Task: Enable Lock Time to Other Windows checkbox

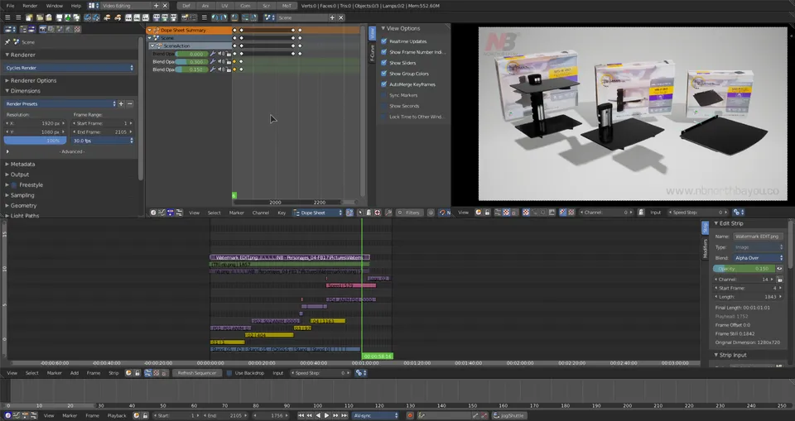Action: pos(383,117)
